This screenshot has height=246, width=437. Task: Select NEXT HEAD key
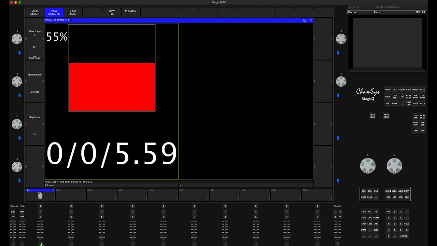tap(372, 116)
